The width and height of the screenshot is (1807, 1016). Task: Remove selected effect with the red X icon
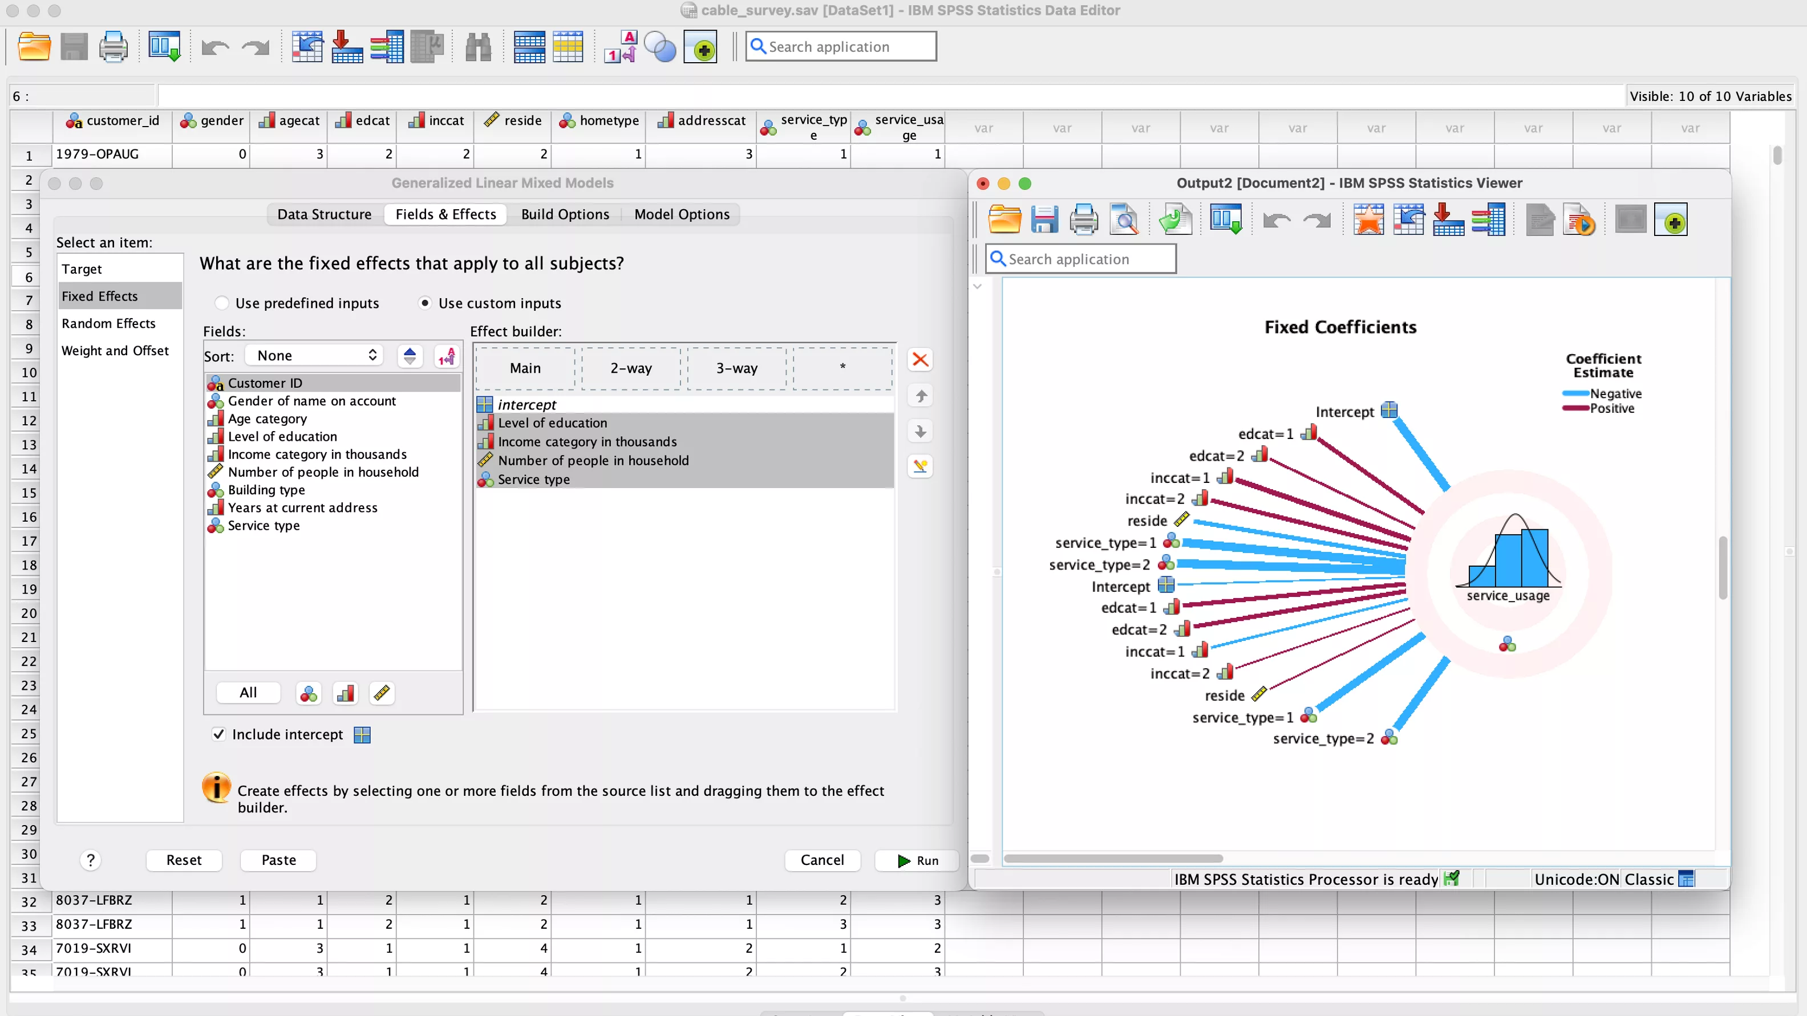pyautogui.click(x=919, y=360)
